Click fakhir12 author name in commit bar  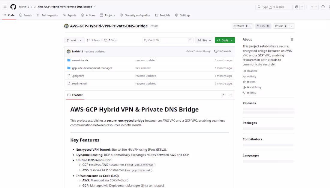[x=77, y=51]
